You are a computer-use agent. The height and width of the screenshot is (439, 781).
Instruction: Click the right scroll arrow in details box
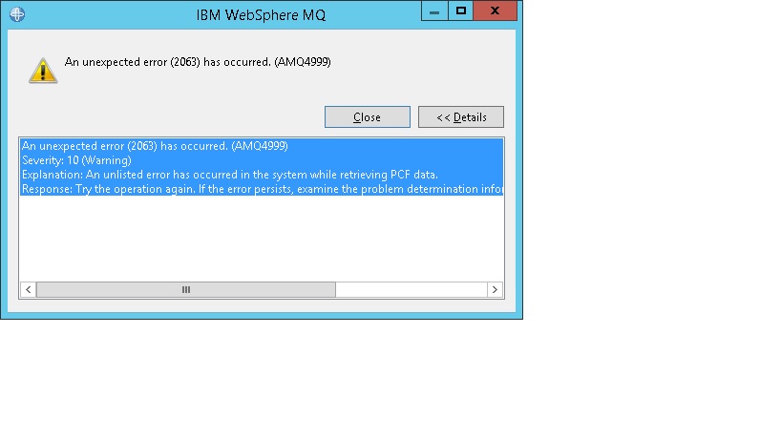point(495,289)
